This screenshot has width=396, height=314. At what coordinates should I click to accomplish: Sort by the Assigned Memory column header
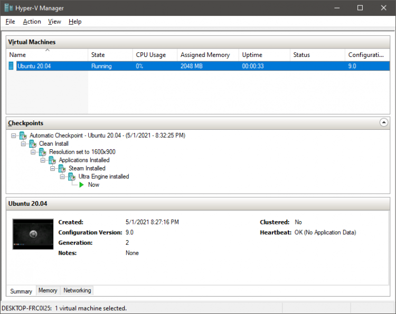coord(208,55)
